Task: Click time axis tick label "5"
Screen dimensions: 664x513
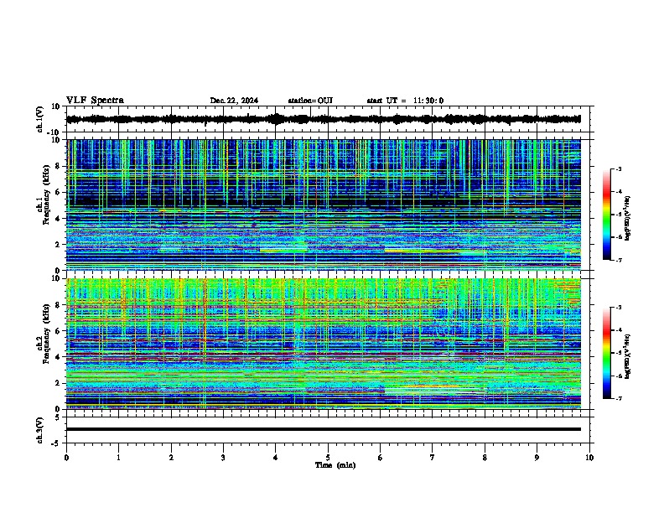Action: (328, 458)
